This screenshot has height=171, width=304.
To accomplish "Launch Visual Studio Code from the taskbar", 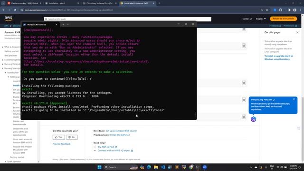I will click(163, 167).
